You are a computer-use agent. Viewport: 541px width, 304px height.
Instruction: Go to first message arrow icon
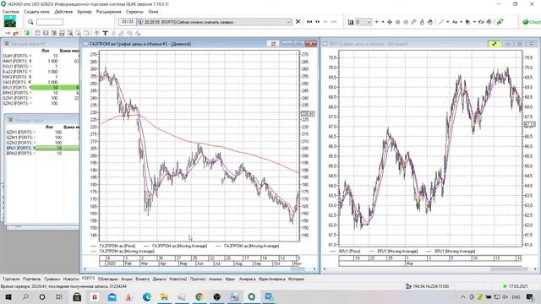309,22
